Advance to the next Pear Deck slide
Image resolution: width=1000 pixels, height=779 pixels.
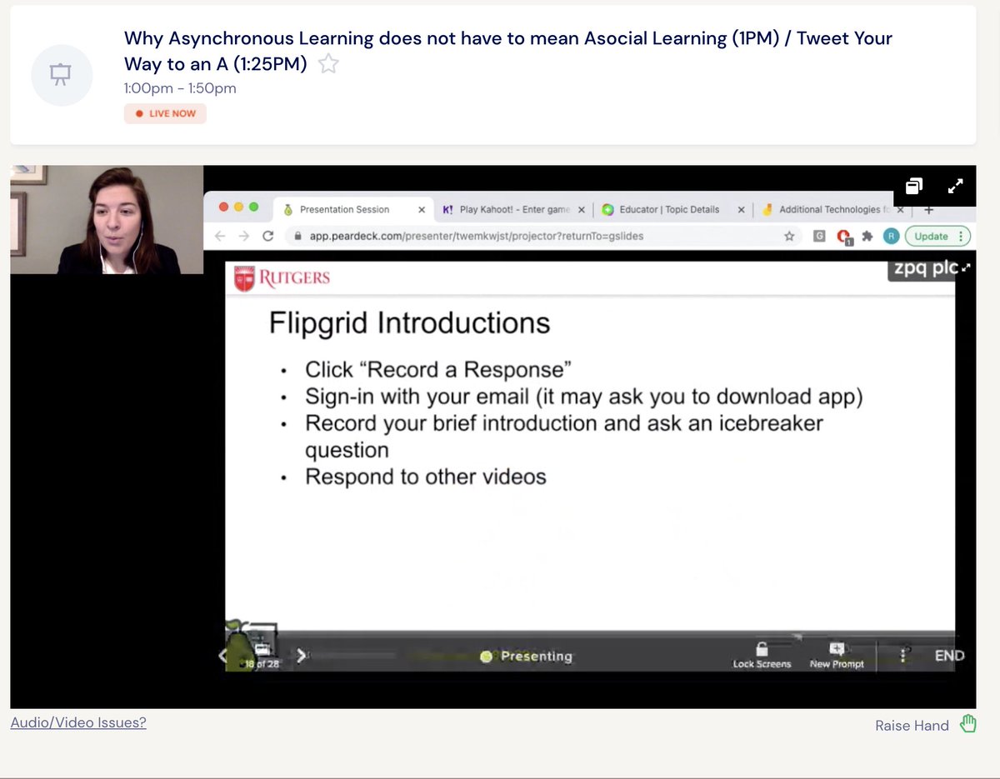(302, 657)
